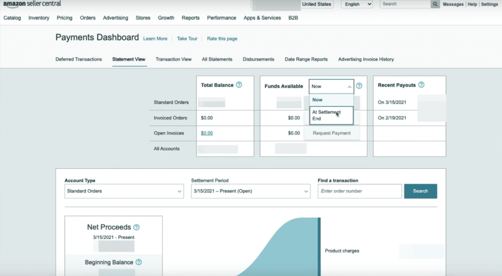Open the $0.00 Open Invoices link
The height and width of the screenshot is (276, 502).
pyautogui.click(x=207, y=133)
